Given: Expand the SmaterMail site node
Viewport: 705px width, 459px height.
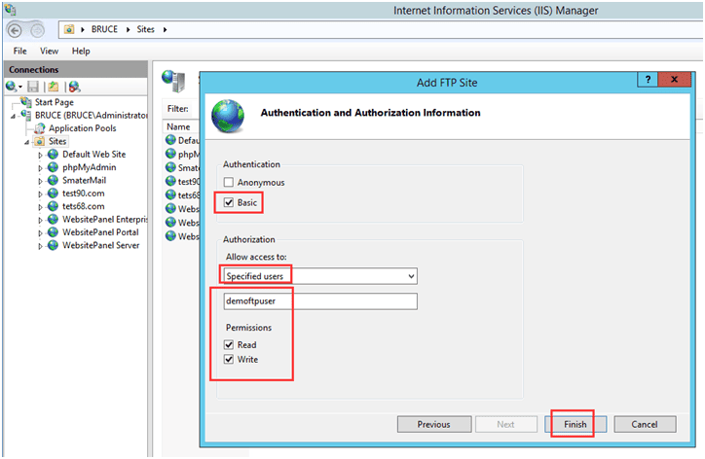Looking at the screenshot, I should [x=40, y=180].
